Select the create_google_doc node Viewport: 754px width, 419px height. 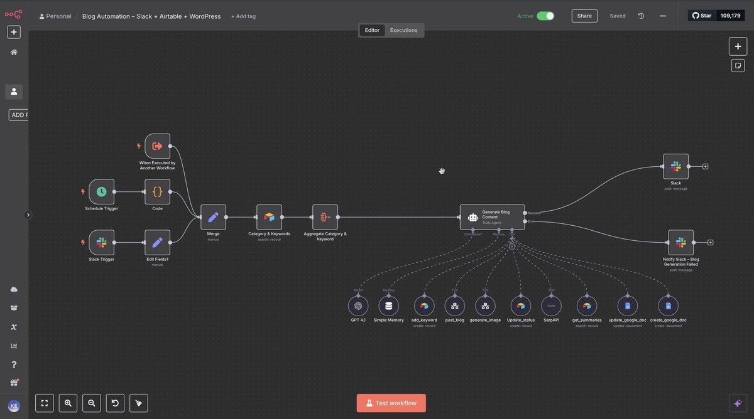coord(668,306)
